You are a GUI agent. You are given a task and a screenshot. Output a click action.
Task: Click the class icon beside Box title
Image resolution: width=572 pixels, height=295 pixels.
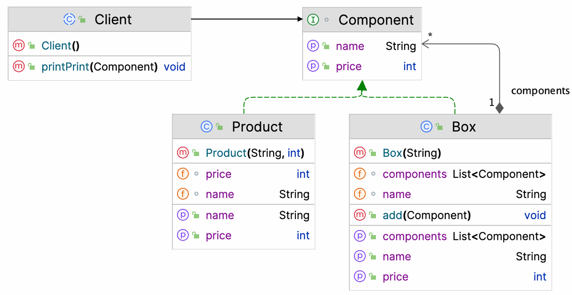coord(426,127)
